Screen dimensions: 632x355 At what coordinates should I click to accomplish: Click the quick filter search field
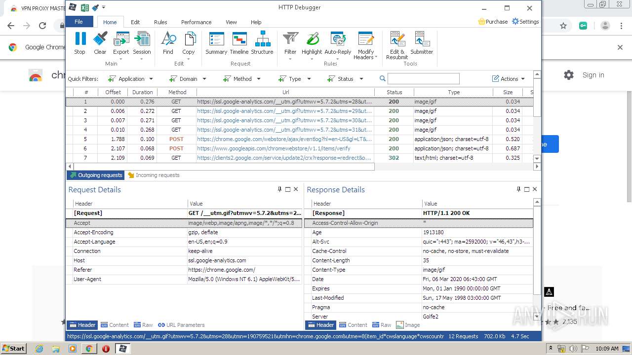(424, 78)
